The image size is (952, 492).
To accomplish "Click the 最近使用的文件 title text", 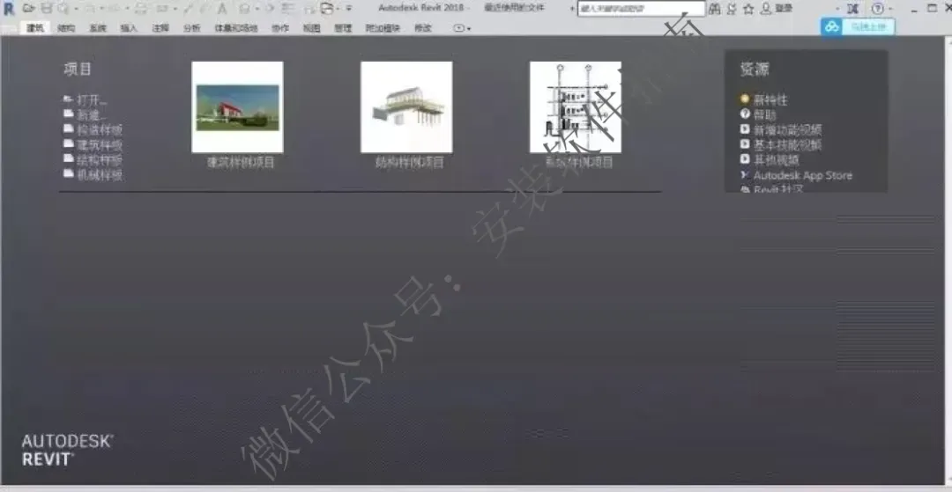I will (x=515, y=8).
